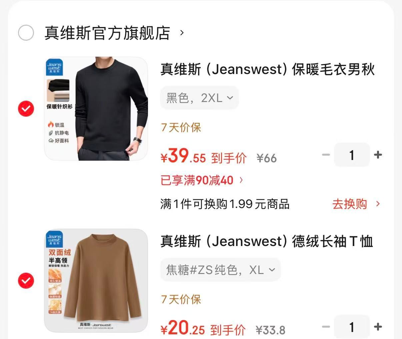Uncheck the caramel T-shirt item checkbox
This screenshot has height=339, width=402.
point(26,281)
